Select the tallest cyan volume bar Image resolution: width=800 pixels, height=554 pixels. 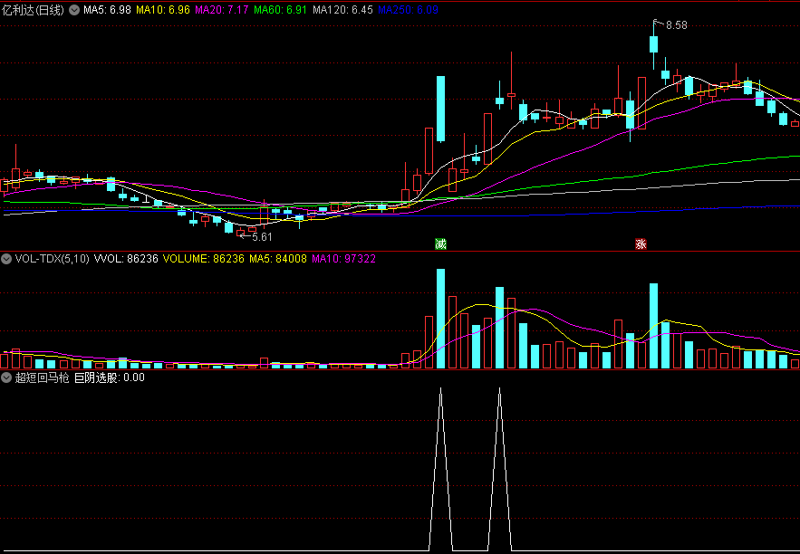pyautogui.click(x=441, y=319)
